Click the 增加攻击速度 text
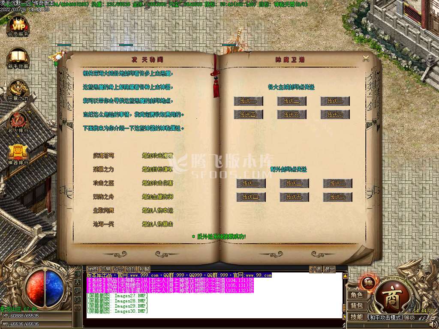The width and height of the screenshot is (439, 329). click(x=158, y=156)
